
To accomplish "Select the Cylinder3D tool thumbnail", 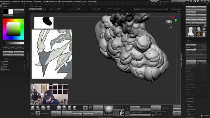I will pyautogui.click(x=199, y=29).
